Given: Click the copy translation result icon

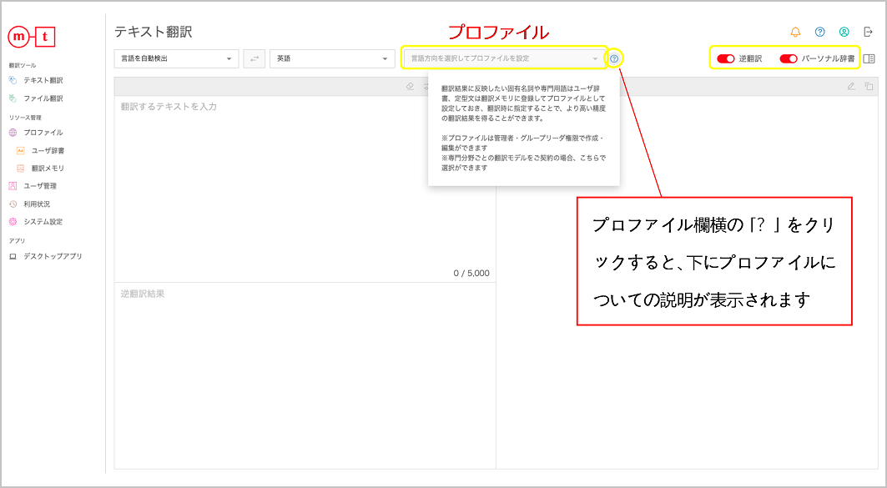Looking at the screenshot, I should [x=869, y=86].
